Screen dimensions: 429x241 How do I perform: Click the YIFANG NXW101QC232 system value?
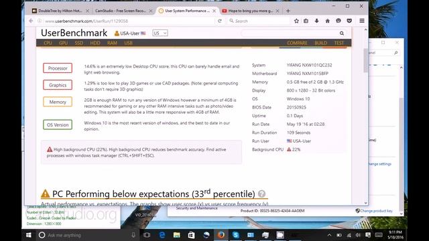[x=309, y=65]
